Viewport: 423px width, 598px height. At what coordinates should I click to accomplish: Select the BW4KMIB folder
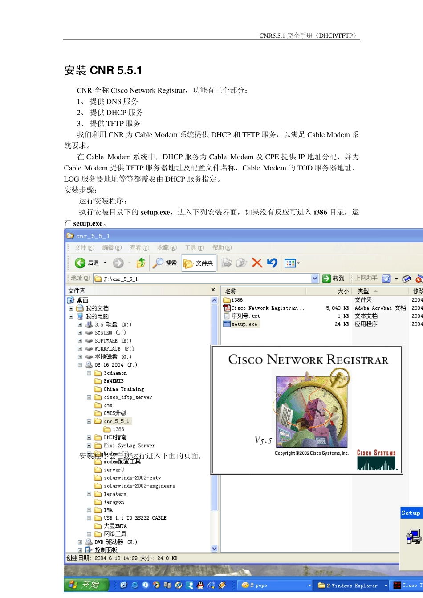(109, 381)
